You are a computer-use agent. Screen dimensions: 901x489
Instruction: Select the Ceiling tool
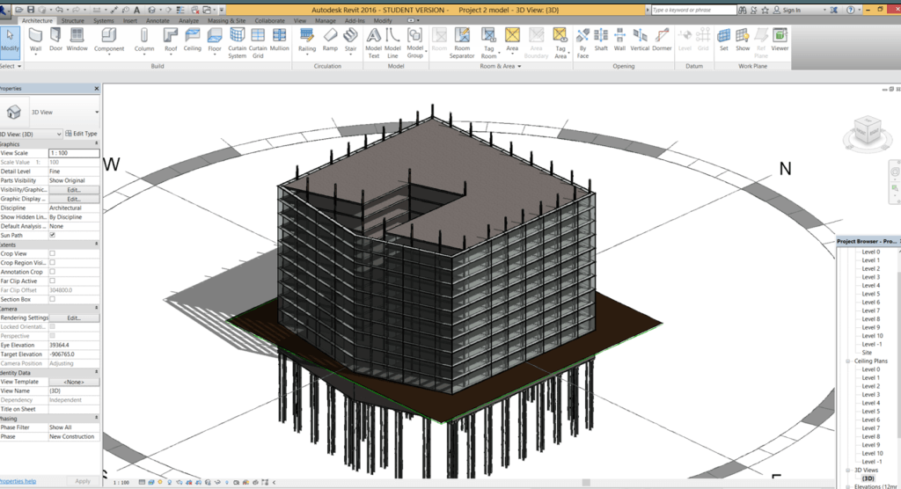click(x=193, y=40)
